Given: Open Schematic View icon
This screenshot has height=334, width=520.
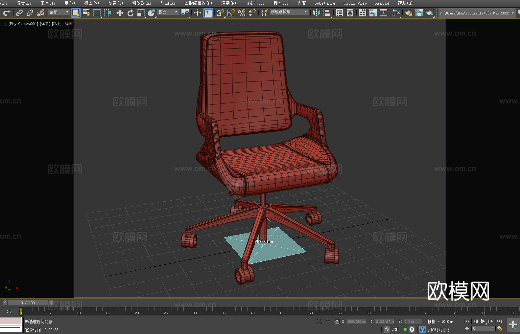Looking at the screenshot, I should pos(384,13).
